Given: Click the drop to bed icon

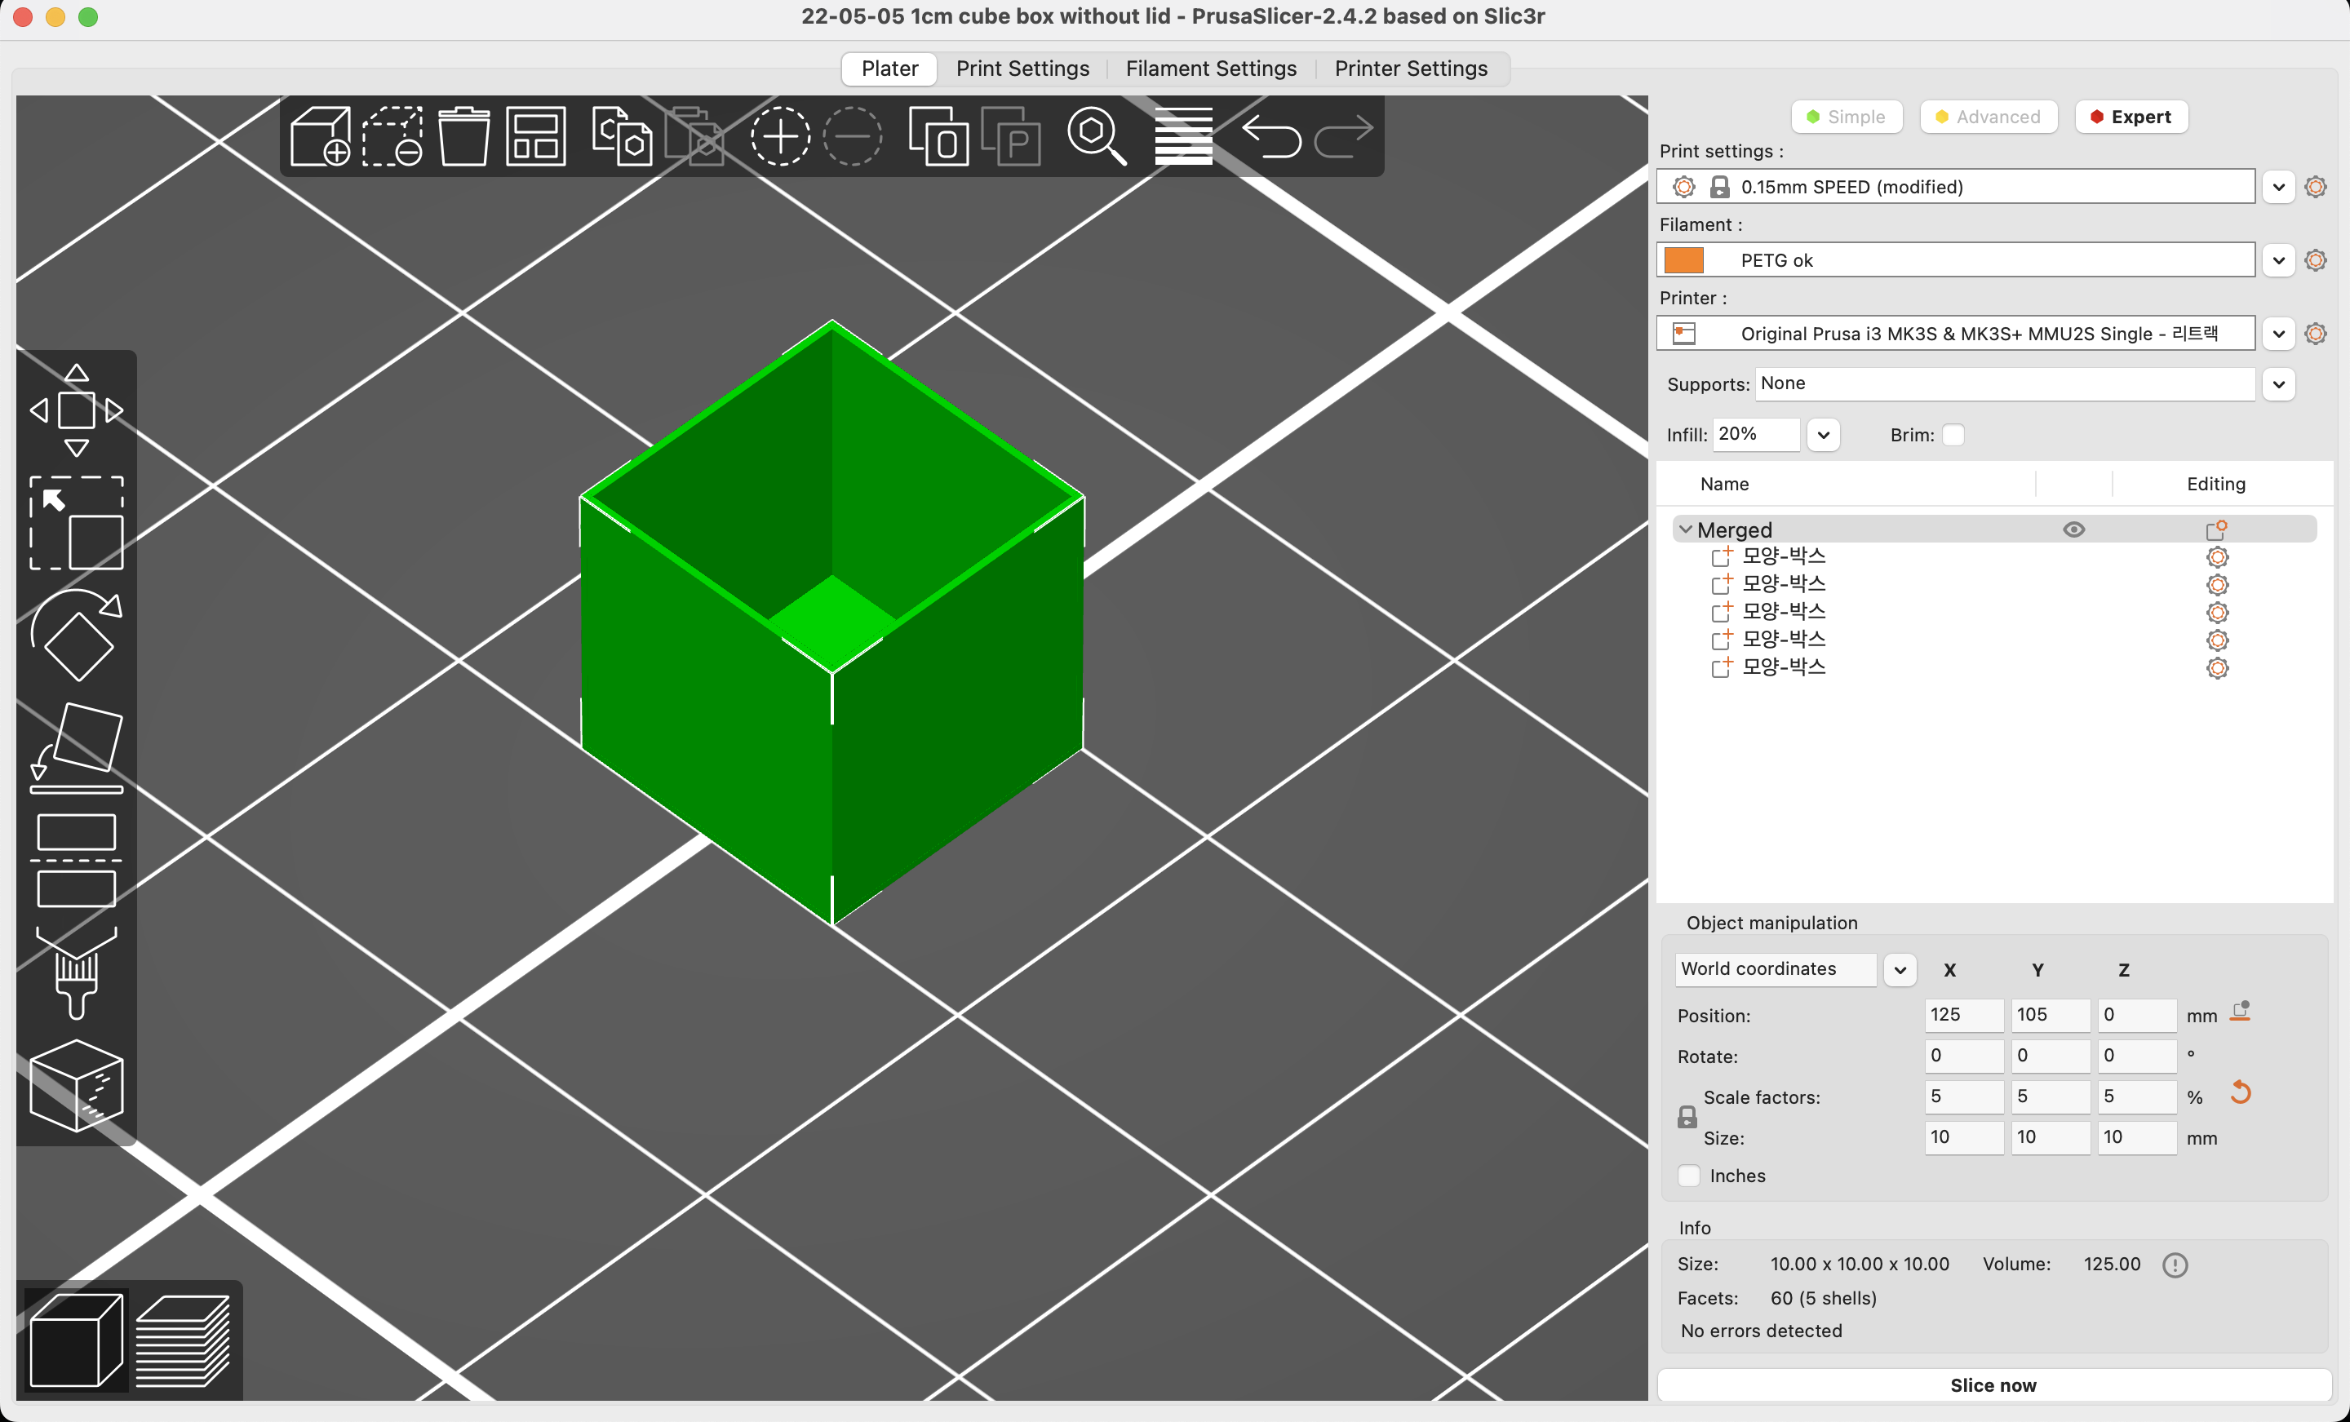Looking at the screenshot, I should [2241, 1012].
